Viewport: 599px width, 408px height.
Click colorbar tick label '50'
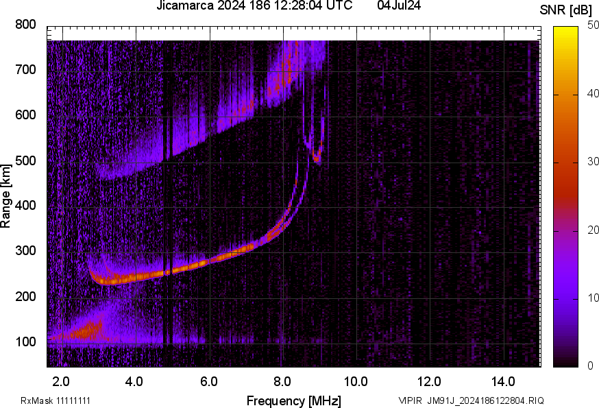[593, 25]
